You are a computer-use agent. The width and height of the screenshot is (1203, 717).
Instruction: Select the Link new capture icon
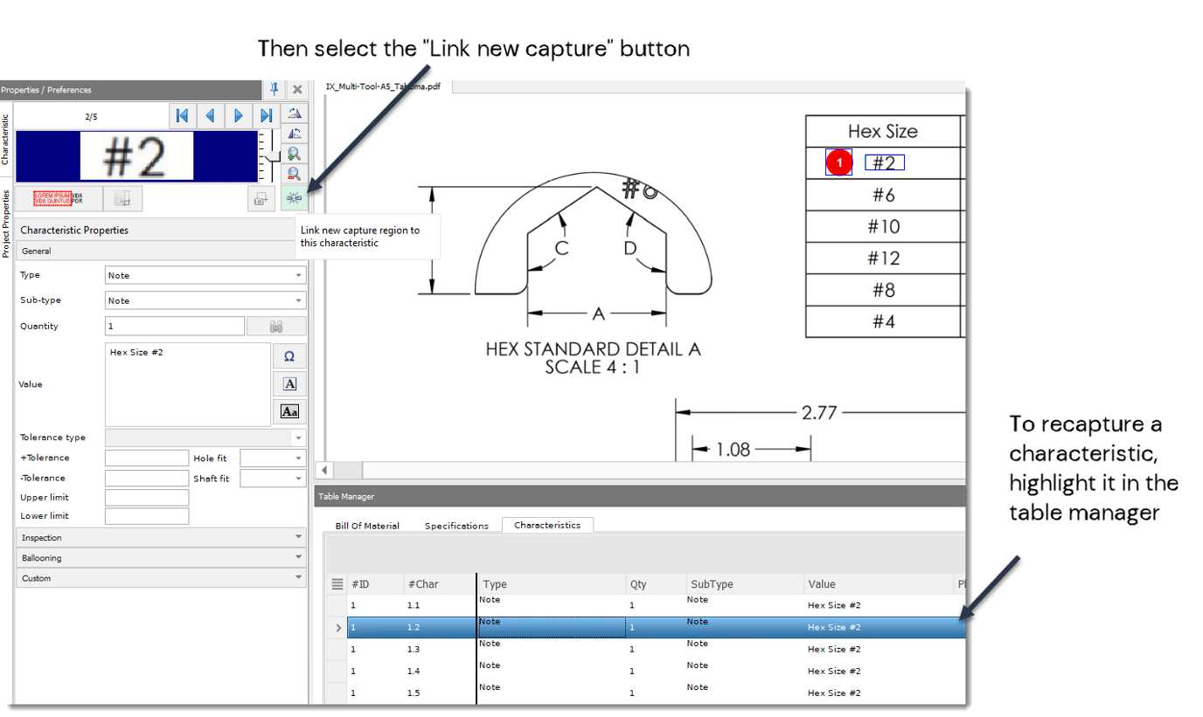tap(295, 198)
